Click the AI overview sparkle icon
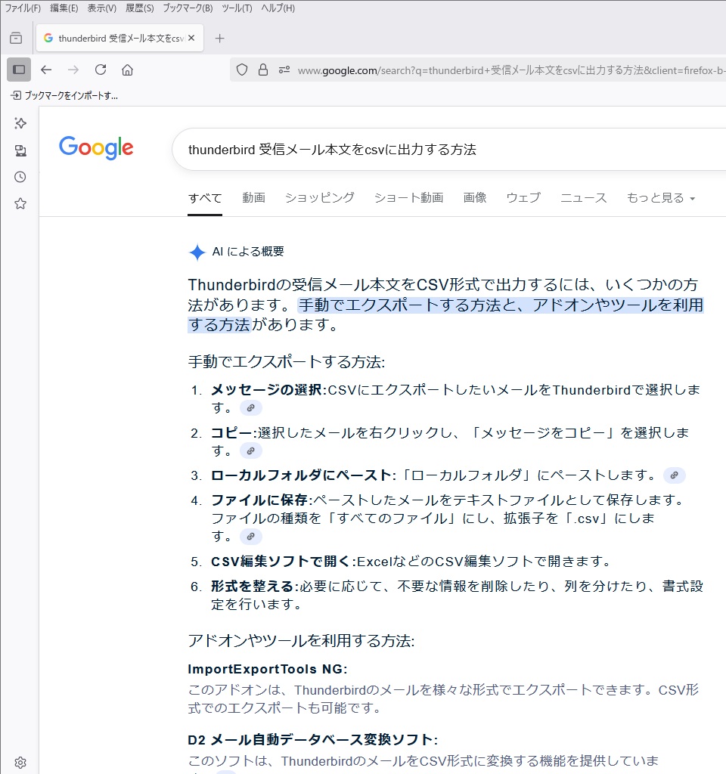 point(197,252)
